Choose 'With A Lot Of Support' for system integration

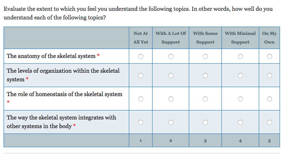[x=171, y=122]
